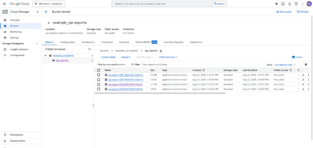Download the file created at 1:55:53 PM
Screen dimensions: 313x148
tap(303, 79)
